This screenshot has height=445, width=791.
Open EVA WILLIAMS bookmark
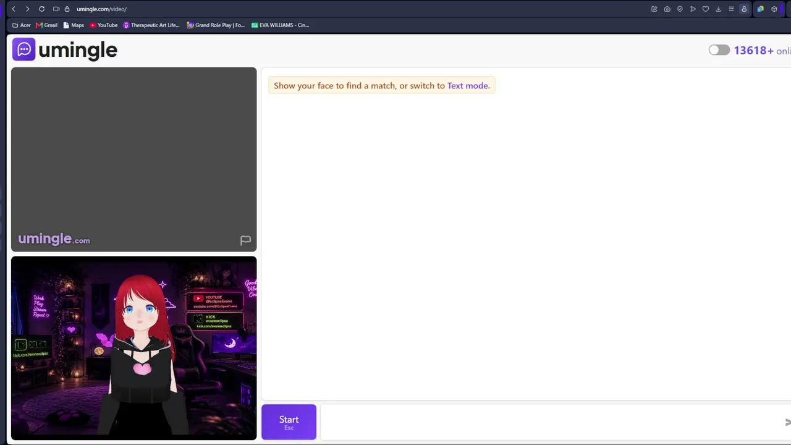click(x=281, y=25)
